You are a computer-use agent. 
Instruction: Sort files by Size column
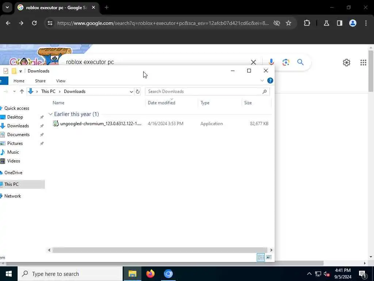coord(248,103)
